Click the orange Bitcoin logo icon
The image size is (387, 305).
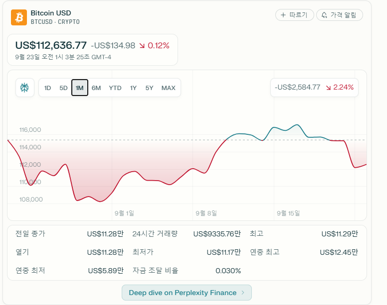tap(19, 17)
